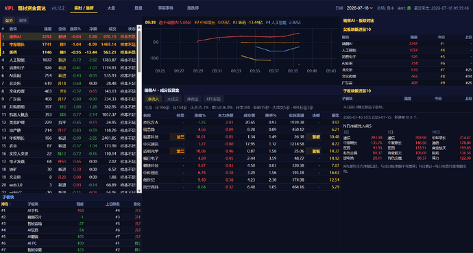This screenshot has width=473, height=253.
Task: Click 3日 entry with value 135.76
Action: (x=363, y=143)
